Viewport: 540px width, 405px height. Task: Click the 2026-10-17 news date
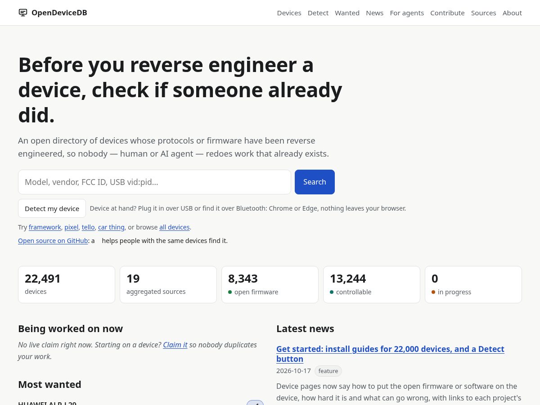[x=293, y=371]
